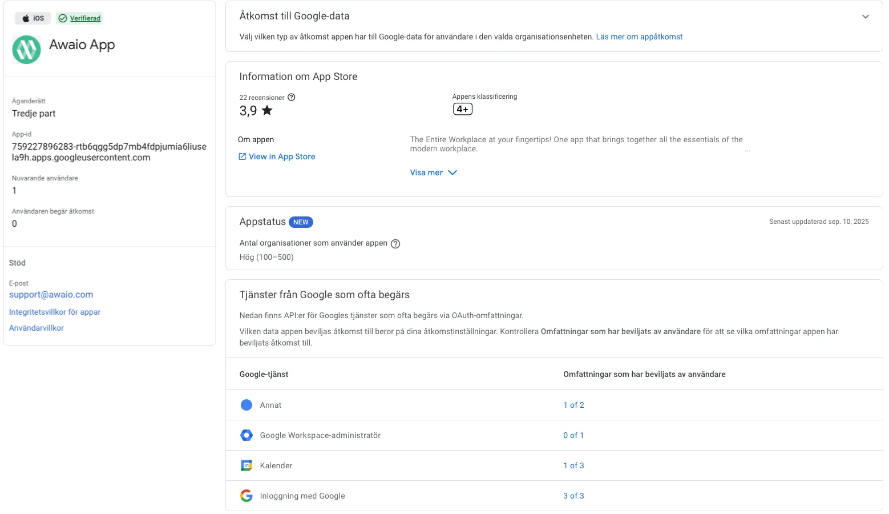The width and height of the screenshot is (889, 514).
Task: Click the 3,9 rating value
Action: (248, 111)
